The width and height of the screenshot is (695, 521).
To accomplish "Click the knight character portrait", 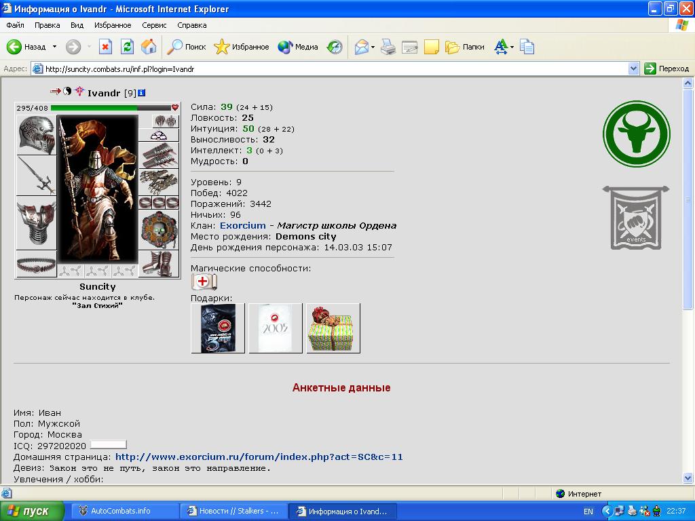I will tap(98, 190).
